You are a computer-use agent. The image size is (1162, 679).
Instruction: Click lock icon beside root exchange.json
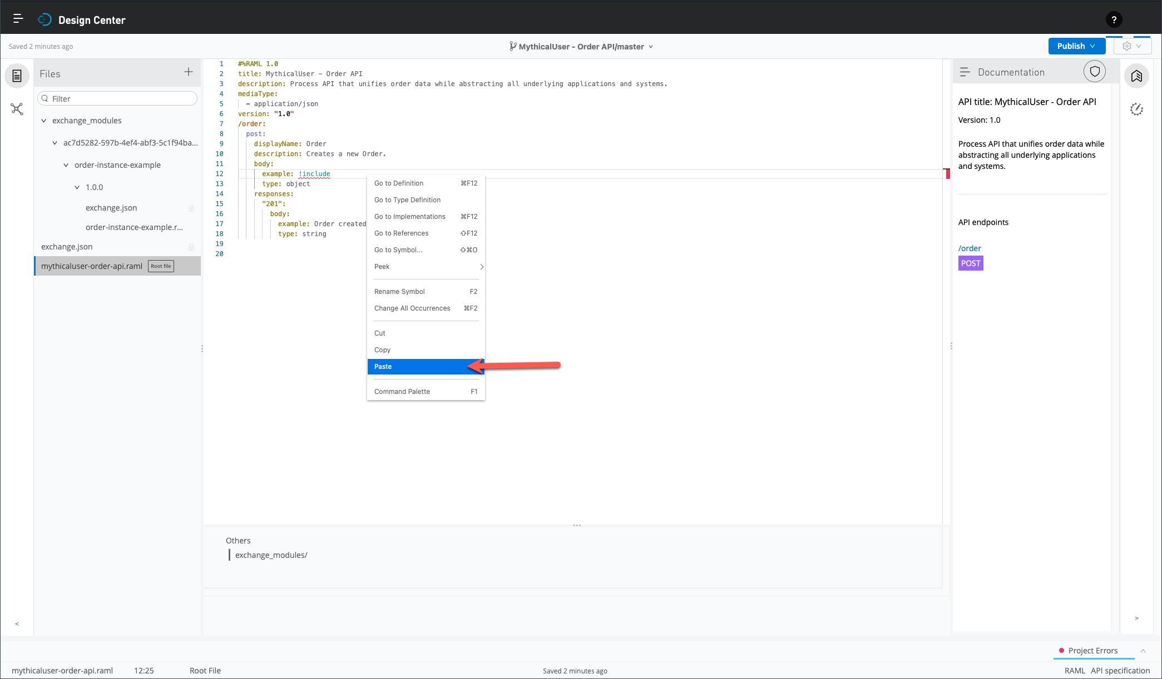(191, 247)
